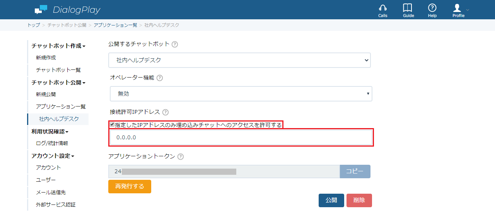The height and width of the screenshot is (218, 495).
Task: Open 新規公開 in the sidebar
Action: click(46, 95)
